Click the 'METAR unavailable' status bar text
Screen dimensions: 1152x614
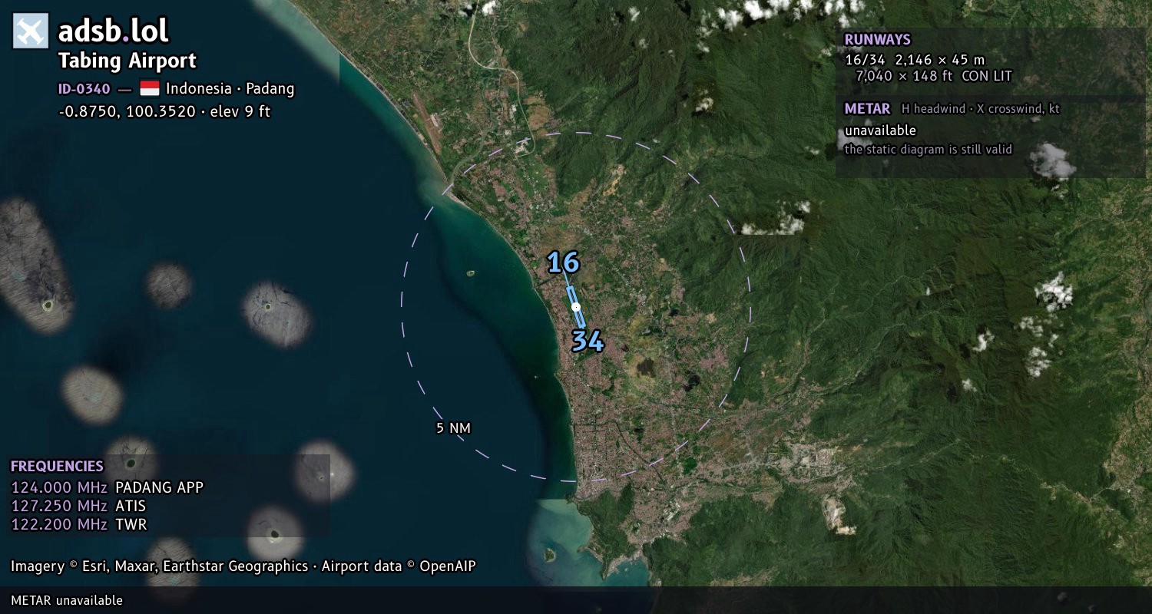pos(67,600)
